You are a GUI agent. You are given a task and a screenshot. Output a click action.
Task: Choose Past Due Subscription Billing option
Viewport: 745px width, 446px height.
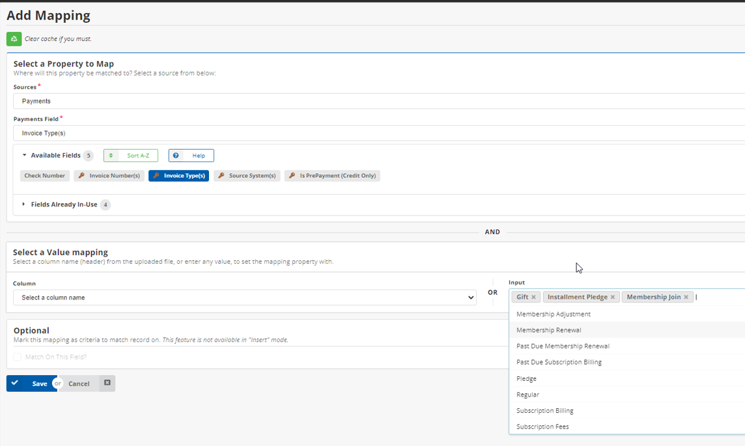pos(559,362)
